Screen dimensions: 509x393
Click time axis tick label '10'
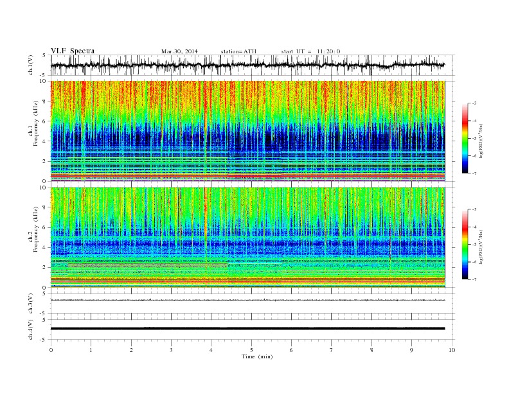(452, 350)
